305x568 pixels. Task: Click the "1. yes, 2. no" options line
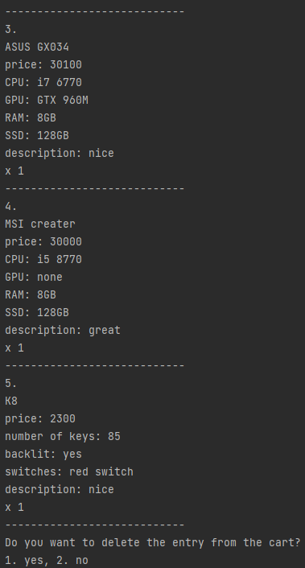click(x=47, y=561)
